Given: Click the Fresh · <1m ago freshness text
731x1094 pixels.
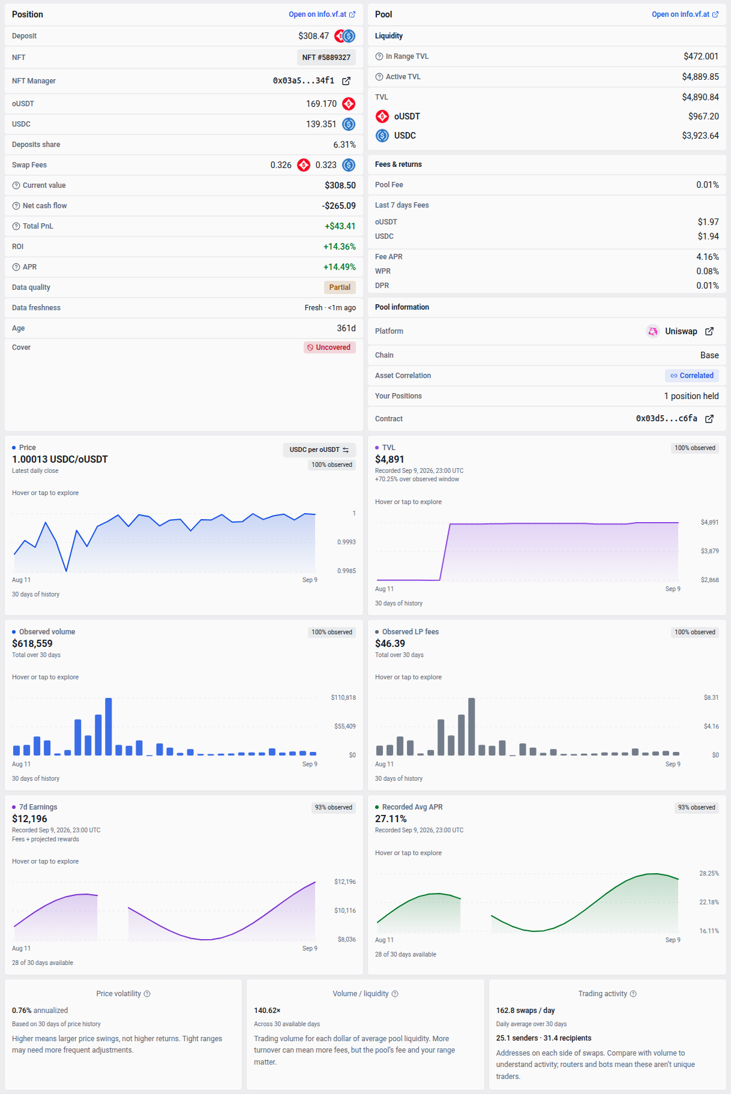Looking at the screenshot, I should (x=330, y=308).
